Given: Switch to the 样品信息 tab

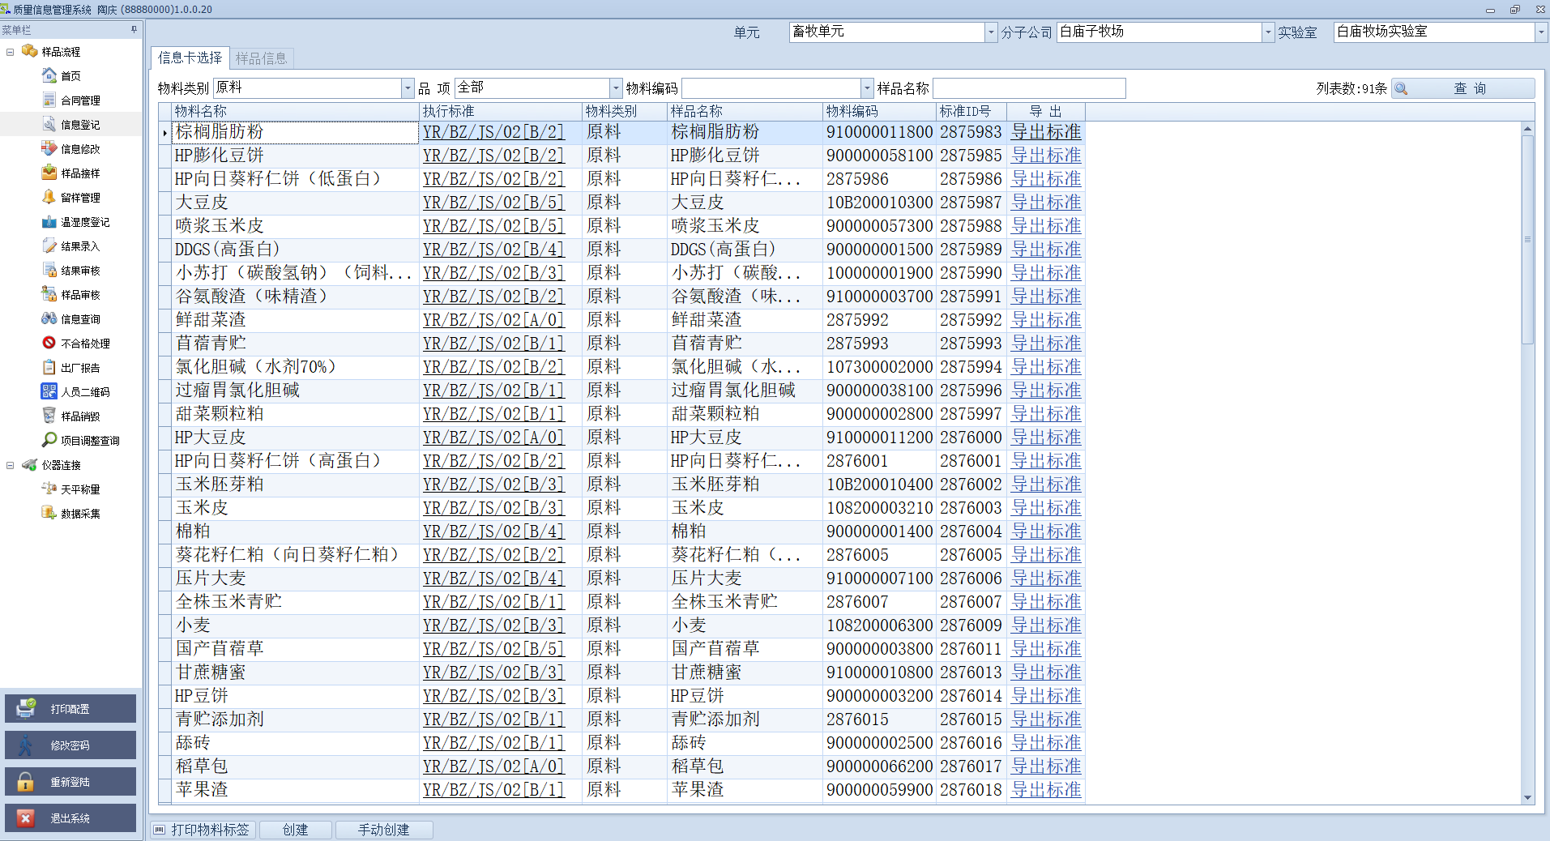Looking at the screenshot, I should click(x=261, y=58).
